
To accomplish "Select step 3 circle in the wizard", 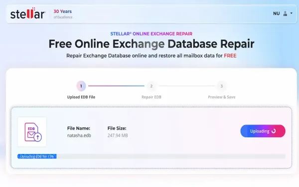I will [222, 86].
